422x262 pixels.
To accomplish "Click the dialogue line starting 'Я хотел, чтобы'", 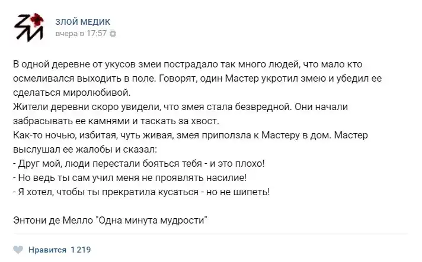I will coord(140,191).
